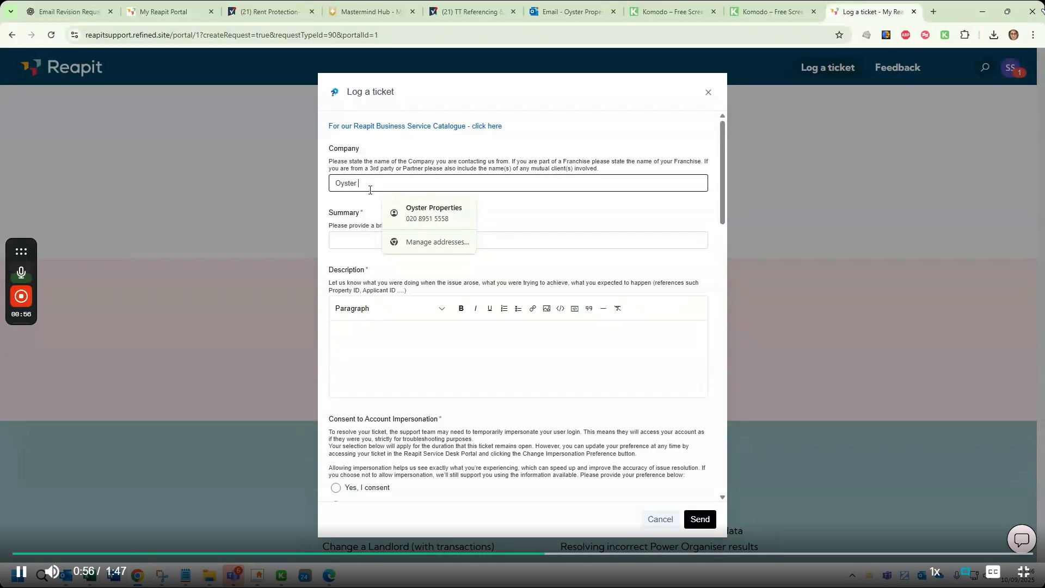Choose Oyster Properties from the autofill suggestions
The image size is (1045, 588).
(434, 212)
